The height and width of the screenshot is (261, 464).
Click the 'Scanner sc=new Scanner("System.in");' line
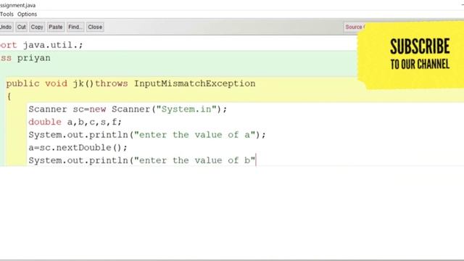(x=128, y=109)
